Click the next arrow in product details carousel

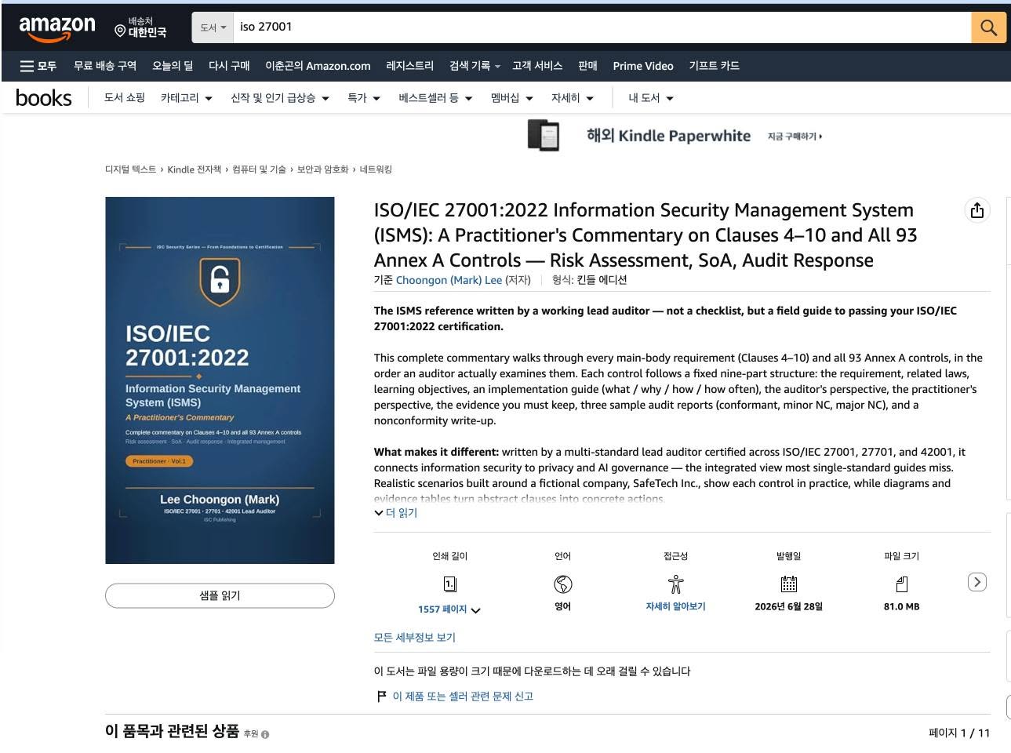point(976,582)
